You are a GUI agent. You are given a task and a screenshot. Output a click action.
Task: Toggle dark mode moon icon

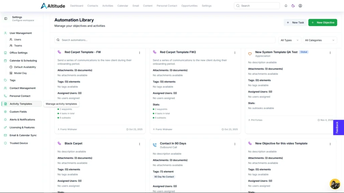coord(293,6)
